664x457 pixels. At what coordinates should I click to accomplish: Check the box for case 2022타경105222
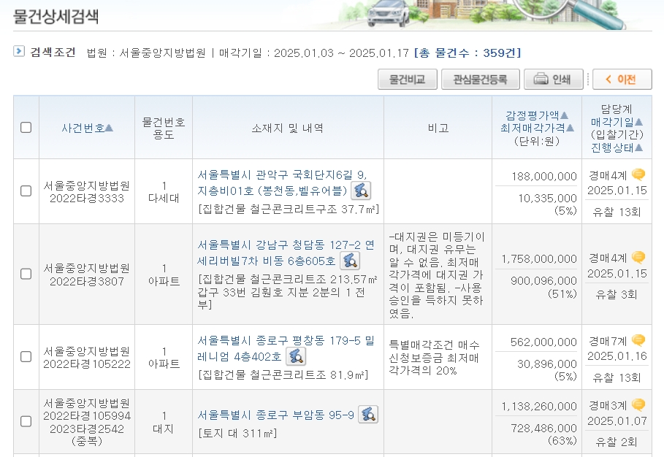click(26, 357)
